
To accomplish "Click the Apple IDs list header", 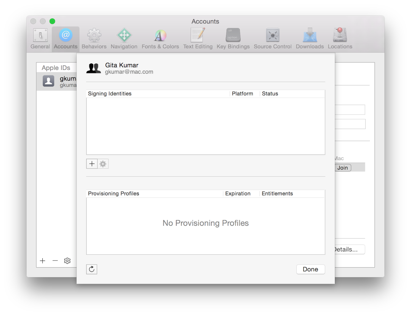I will tap(56, 68).
